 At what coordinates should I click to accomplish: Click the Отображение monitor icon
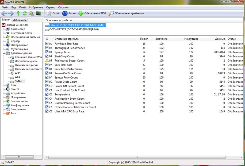click(8, 45)
